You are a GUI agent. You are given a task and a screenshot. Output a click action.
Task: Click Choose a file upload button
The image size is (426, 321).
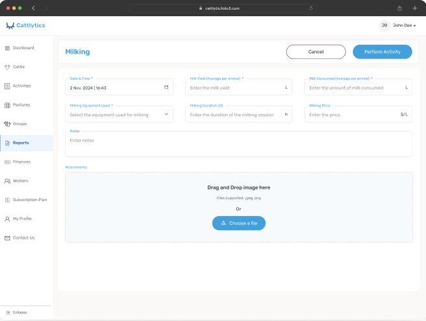tap(238, 223)
